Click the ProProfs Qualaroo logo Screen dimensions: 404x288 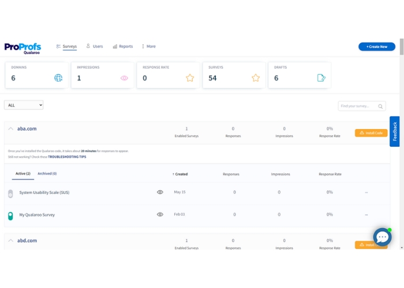23,48
